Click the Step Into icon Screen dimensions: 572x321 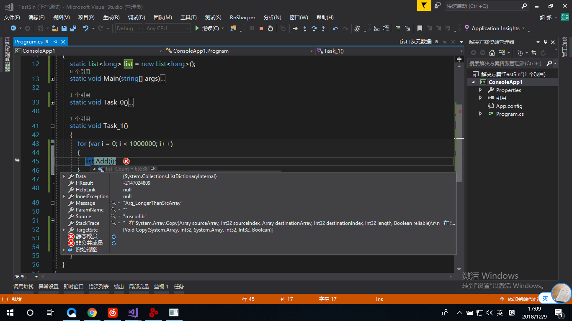pos(305,28)
